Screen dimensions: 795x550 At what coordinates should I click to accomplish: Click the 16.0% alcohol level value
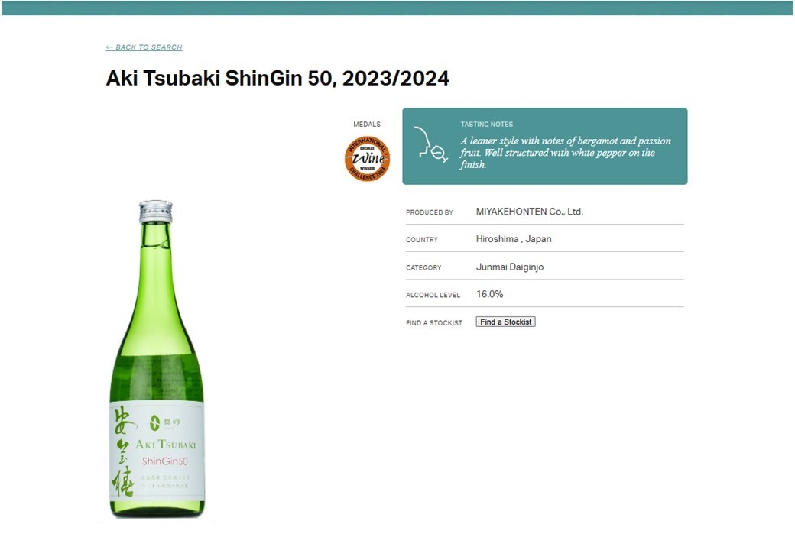490,294
